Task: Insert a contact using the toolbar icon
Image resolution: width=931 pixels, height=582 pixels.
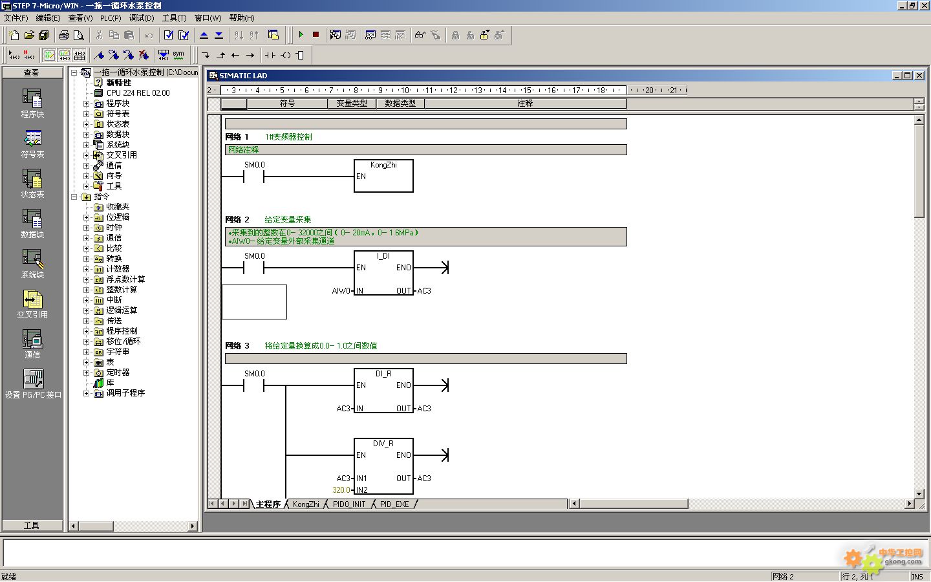Action: (270, 55)
